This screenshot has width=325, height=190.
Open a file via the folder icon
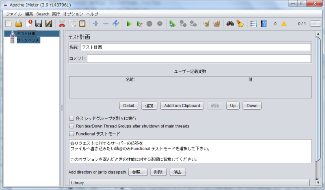pyautogui.click(x=18, y=24)
